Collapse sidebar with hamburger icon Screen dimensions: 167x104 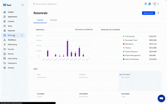(23, 5)
